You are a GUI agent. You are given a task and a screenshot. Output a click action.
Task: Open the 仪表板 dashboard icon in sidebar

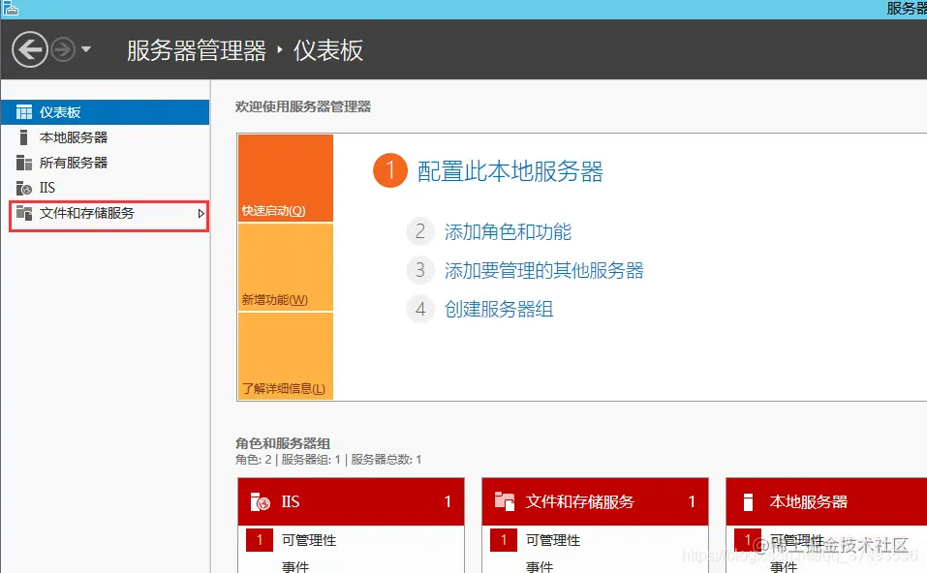pos(23,111)
